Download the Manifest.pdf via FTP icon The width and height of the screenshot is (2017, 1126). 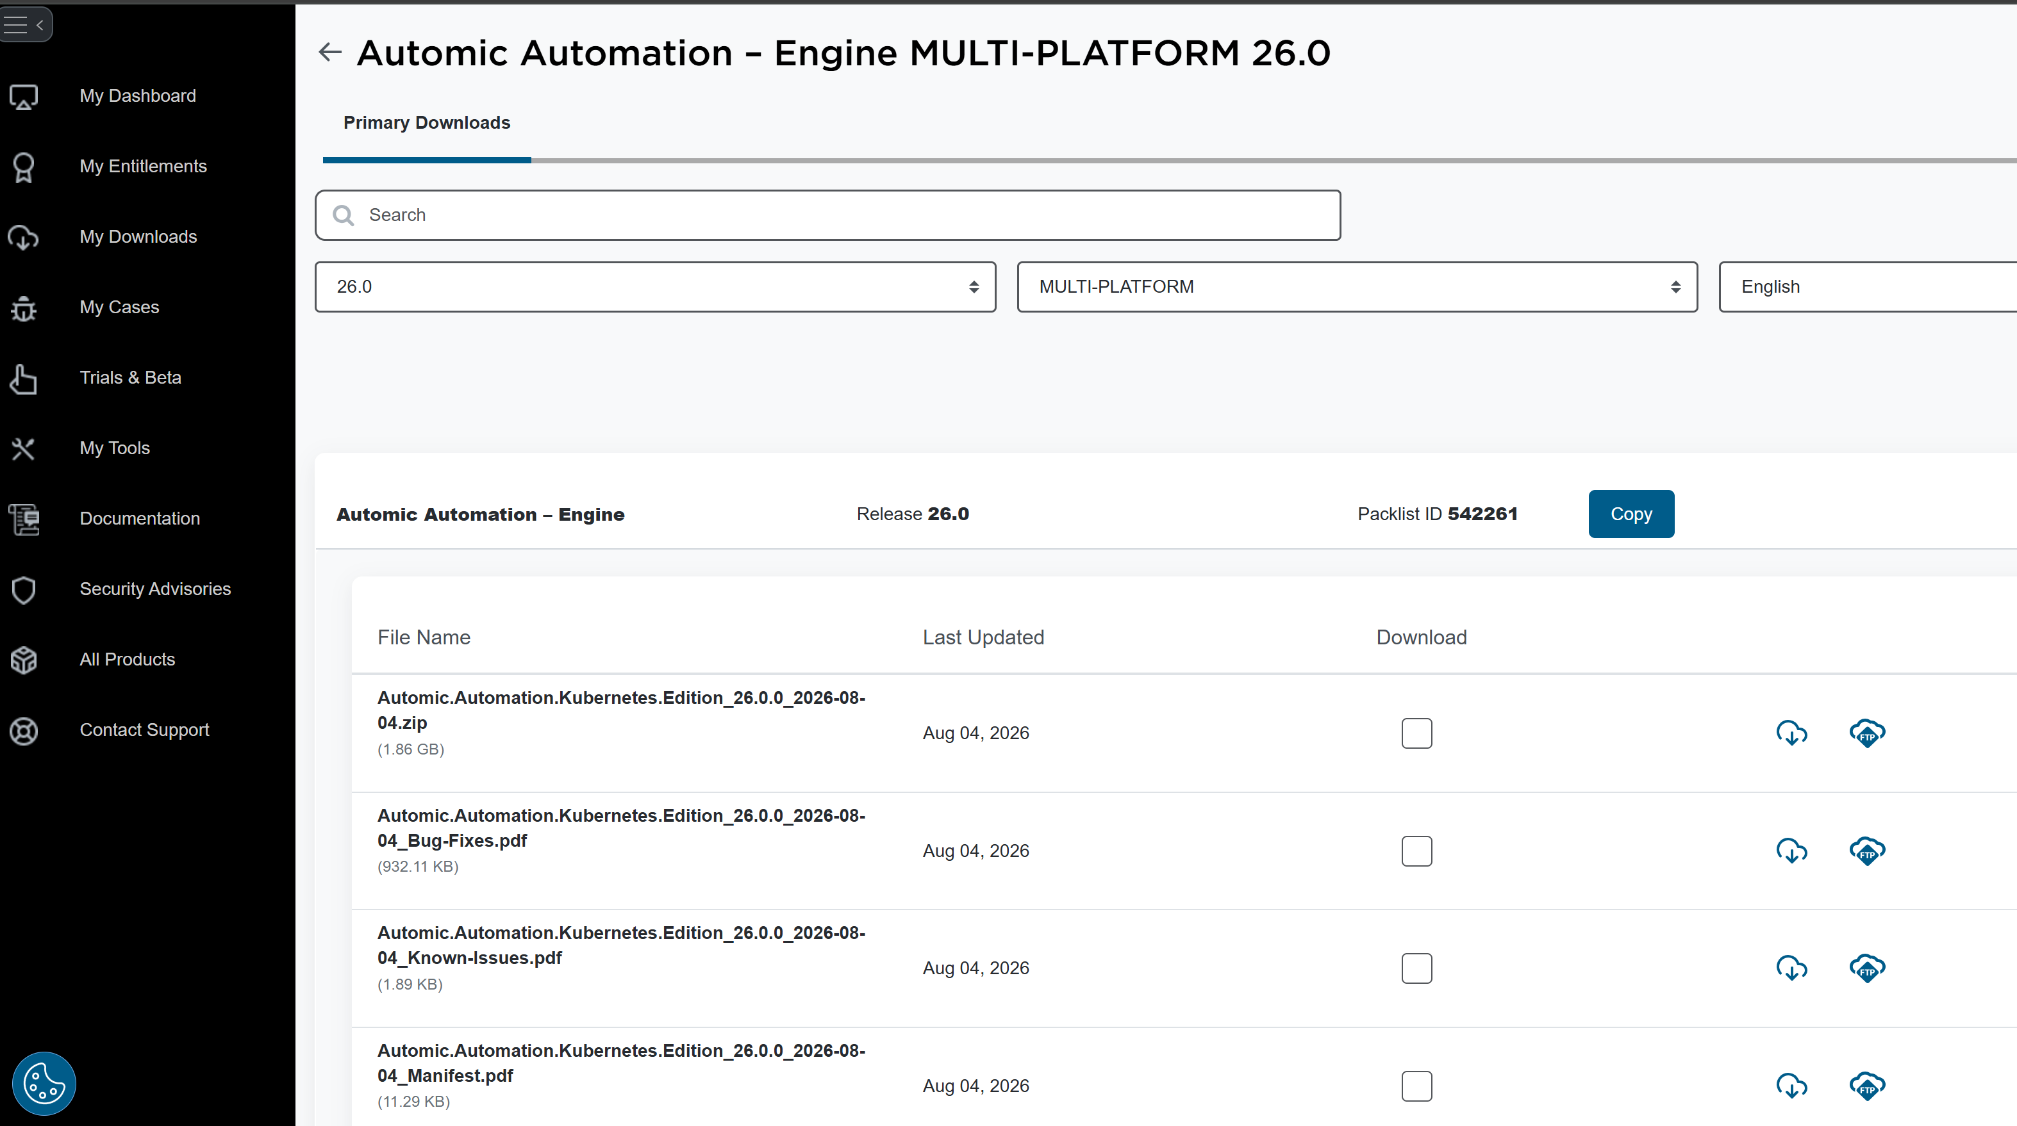(x=1868, y=1085)
